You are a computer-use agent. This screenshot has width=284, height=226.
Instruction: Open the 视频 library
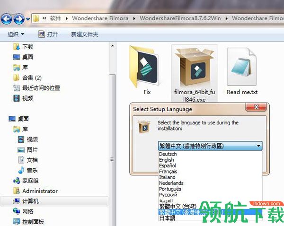[x=28, y=139]
